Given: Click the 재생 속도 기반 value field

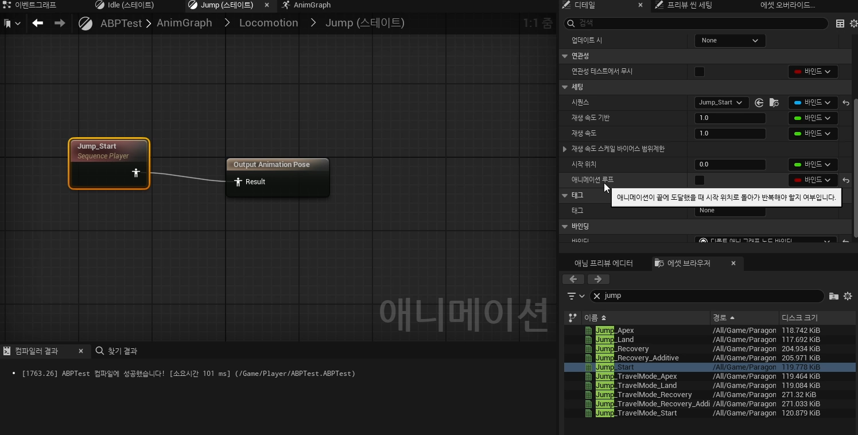Looking at the screenshot, I should pyautogui.click(x=730, y=118).
